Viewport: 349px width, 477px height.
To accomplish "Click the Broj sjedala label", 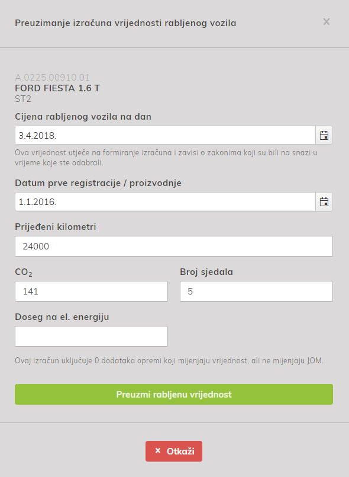I will tap(206, 272).
